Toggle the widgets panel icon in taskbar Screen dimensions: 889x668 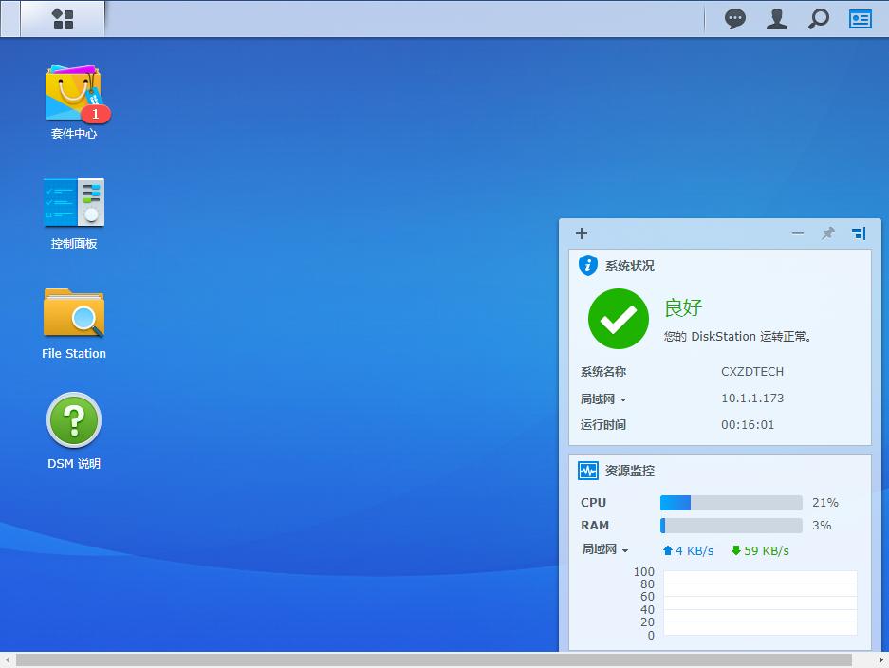pyautogui.click(x=861, y=19)
